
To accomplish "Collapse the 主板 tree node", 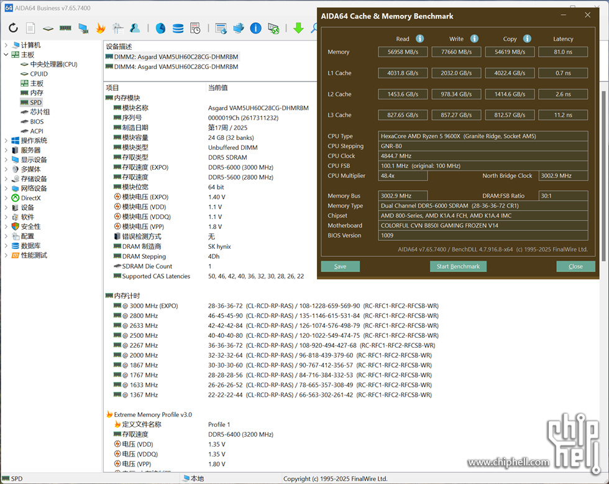I will pyautogui.click(x=6, y=55).
